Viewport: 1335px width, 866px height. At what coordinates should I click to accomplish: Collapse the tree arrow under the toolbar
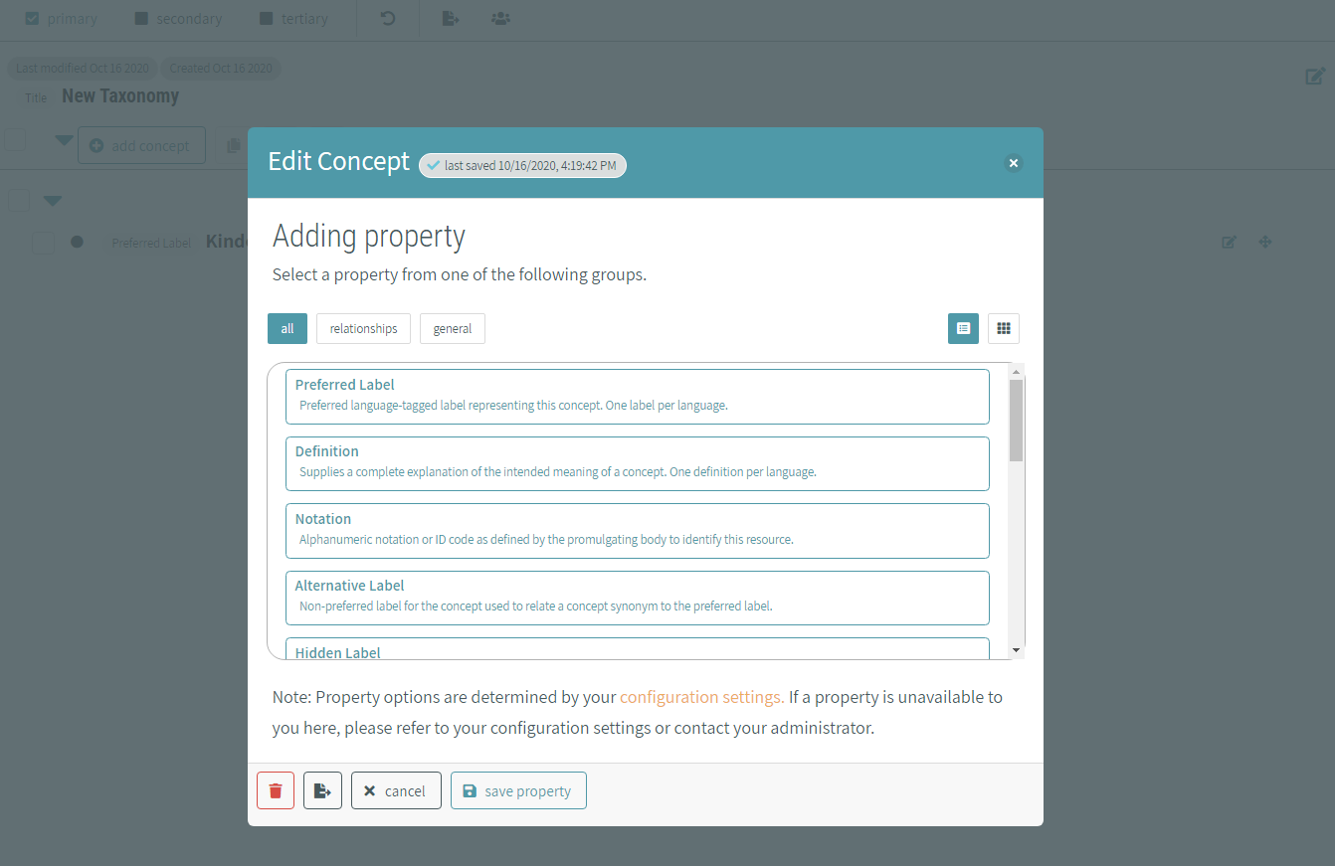pyautogui.click(x=53, y=201)
